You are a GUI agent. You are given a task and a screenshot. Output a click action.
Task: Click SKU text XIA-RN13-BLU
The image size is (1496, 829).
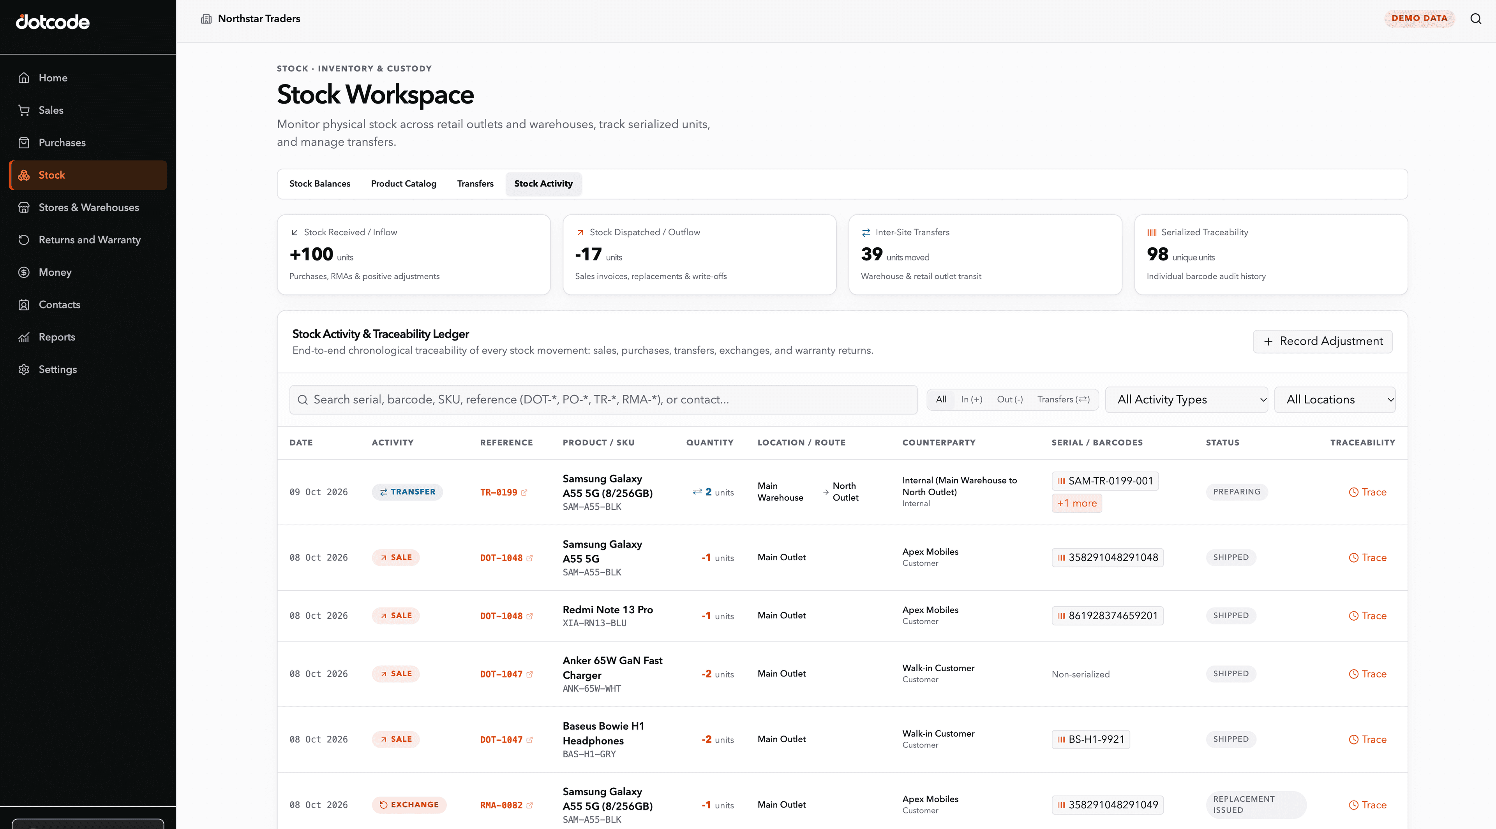point(595,623)
